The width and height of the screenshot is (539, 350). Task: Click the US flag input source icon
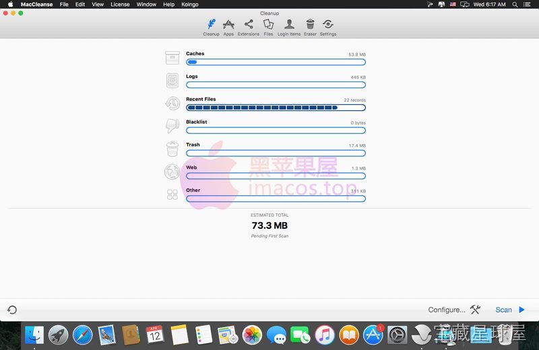453,5
